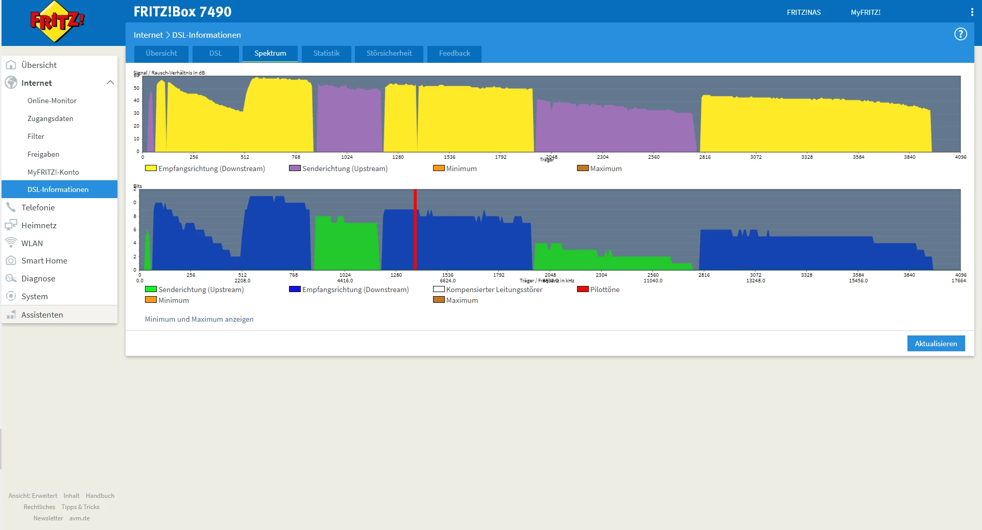Click the WLAN wifi icon
982x530 pixels.
(x=11, y=243)
